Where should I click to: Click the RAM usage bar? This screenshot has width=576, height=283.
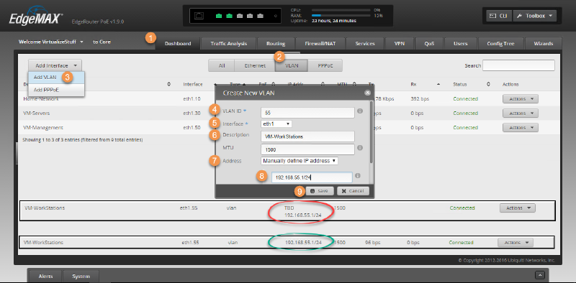tap(341, 16)
